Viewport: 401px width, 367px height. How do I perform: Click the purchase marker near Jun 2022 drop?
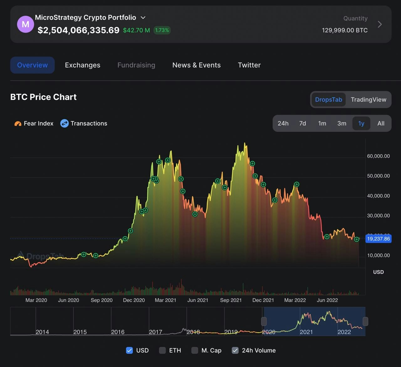pos(327,237)
